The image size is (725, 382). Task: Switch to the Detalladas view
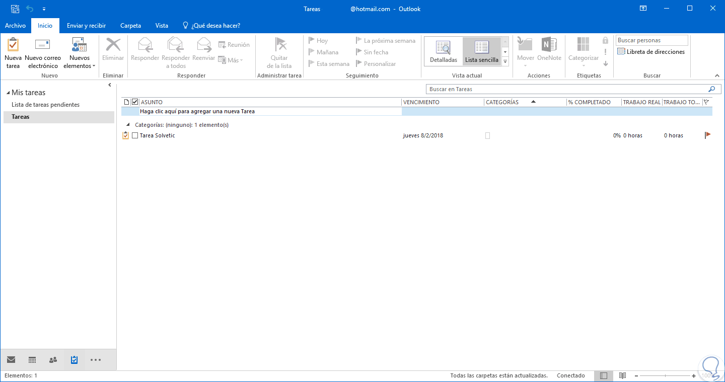pos(444,51)
